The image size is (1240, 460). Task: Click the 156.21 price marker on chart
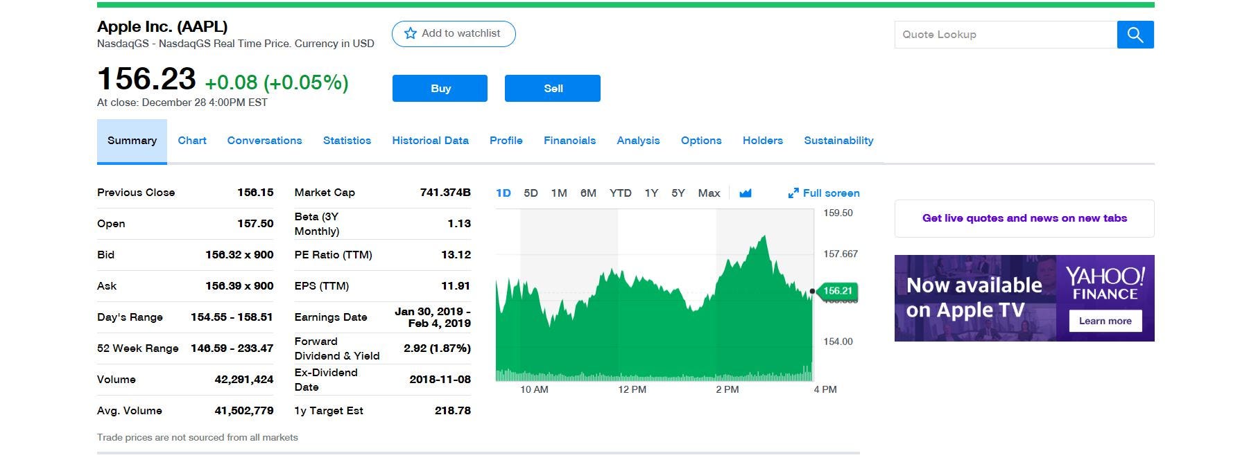tap(837, 291)
